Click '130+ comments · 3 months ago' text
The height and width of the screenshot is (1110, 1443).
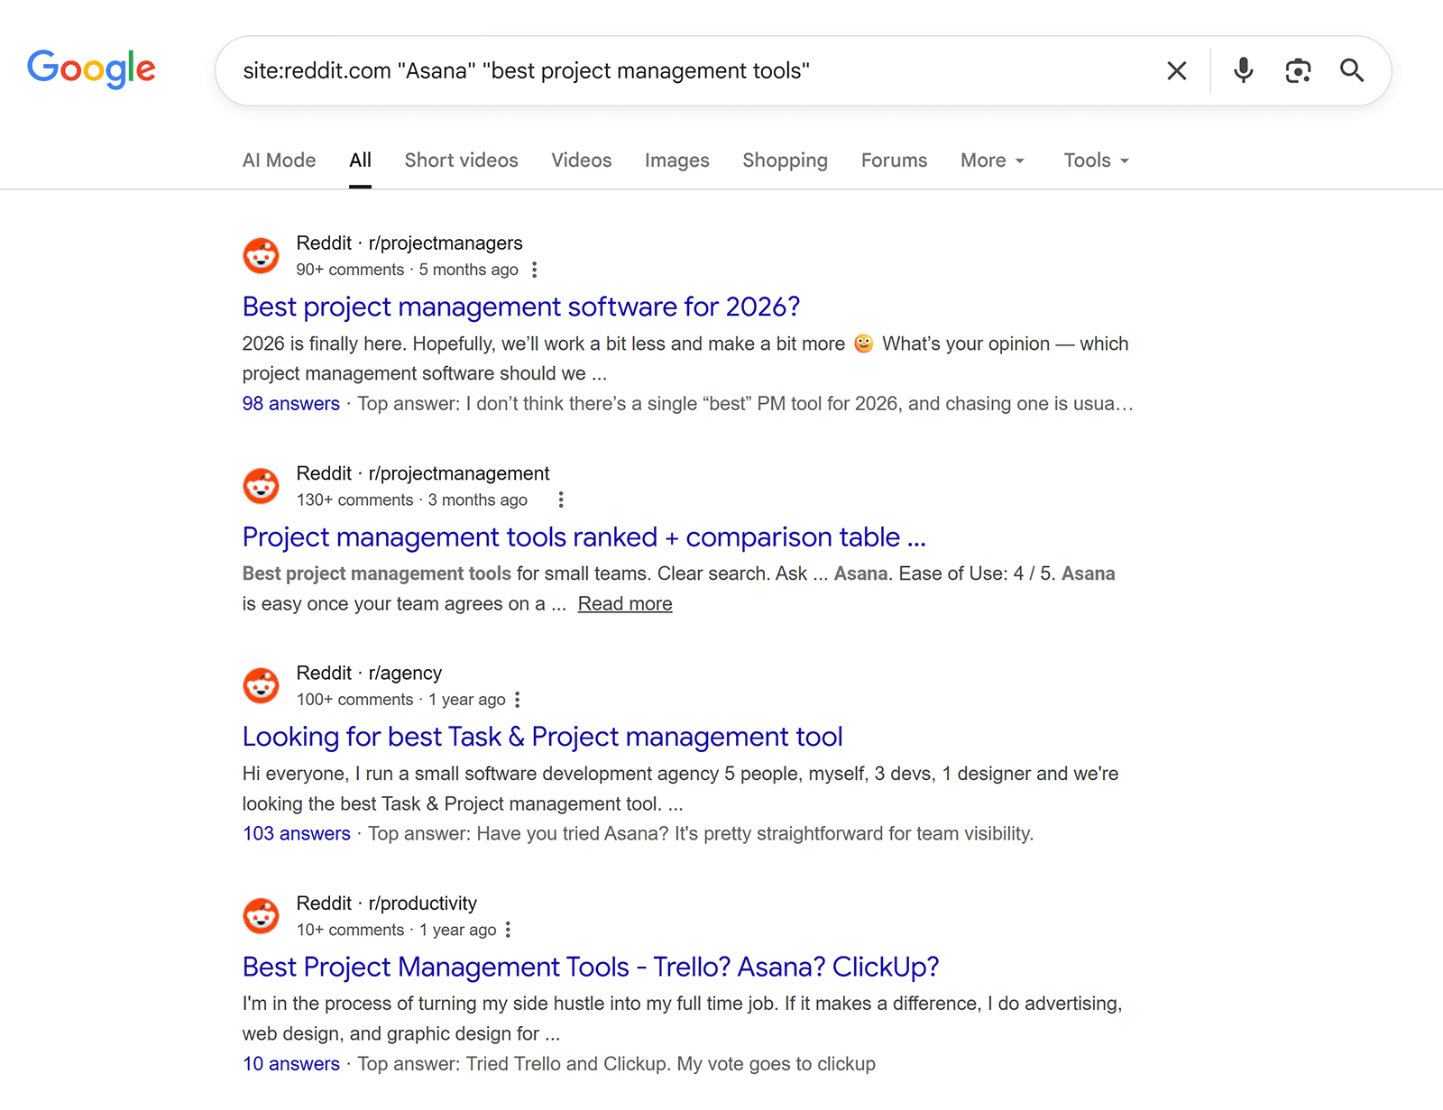tap(411, 500)
